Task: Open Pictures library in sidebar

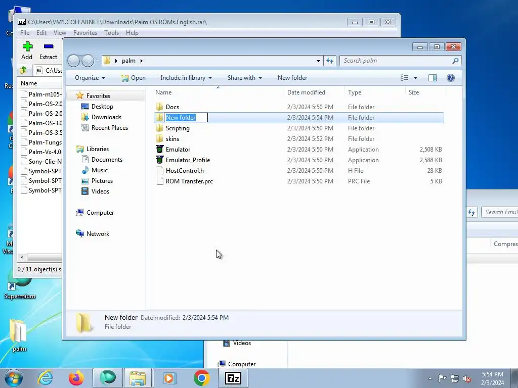Action: (102, 181)
